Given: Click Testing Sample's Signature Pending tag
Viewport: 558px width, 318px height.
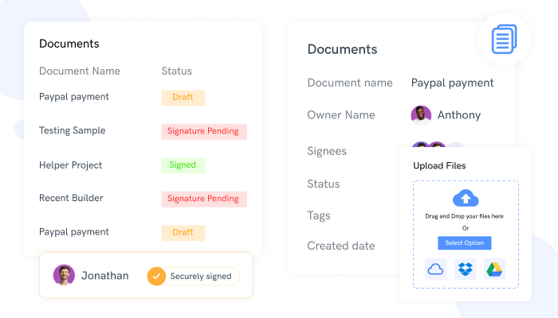Looking at the screenshot, I should coord(204,131).
